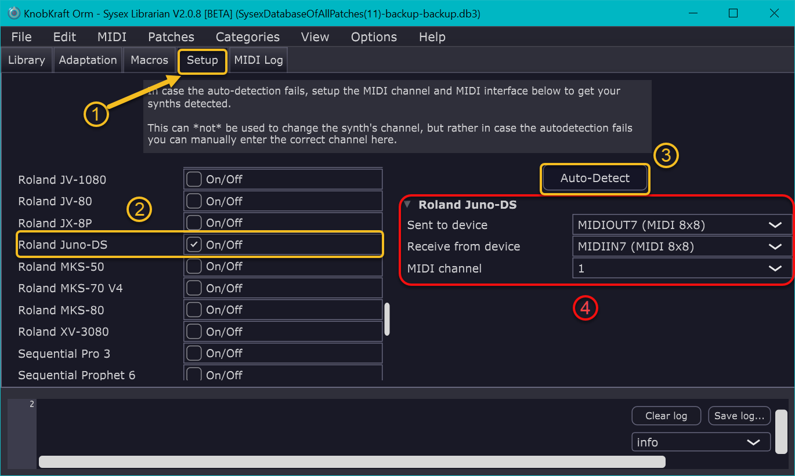Open the Categories menu
This screenshot has width=795, height=476.
point(247,37)
